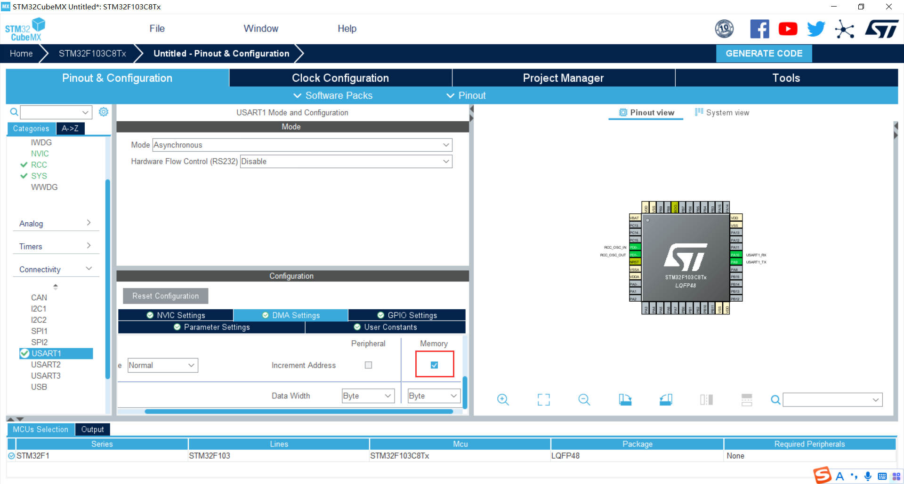Rotate chip view clockwise icon

tap(625, 400)
